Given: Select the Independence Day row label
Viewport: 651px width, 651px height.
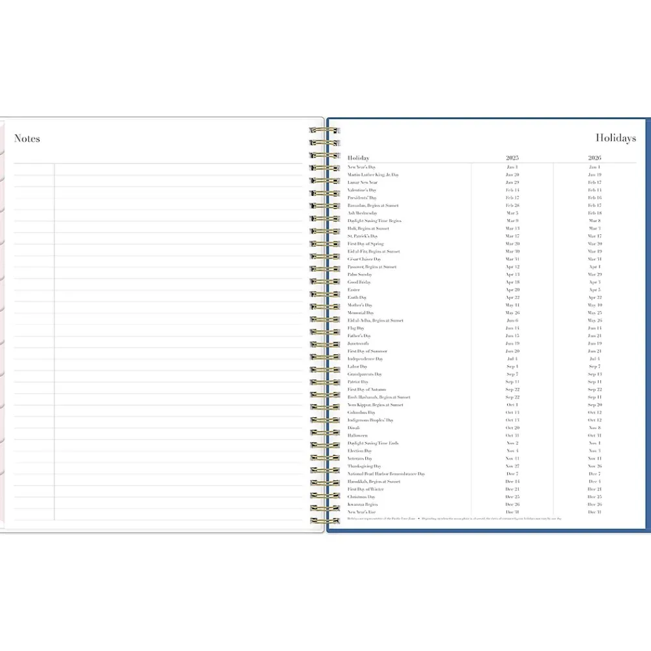Looking at the screenshot, I should point(365,359).
